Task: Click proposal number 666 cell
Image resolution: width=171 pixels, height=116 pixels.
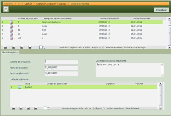Action: coord(19,38)
